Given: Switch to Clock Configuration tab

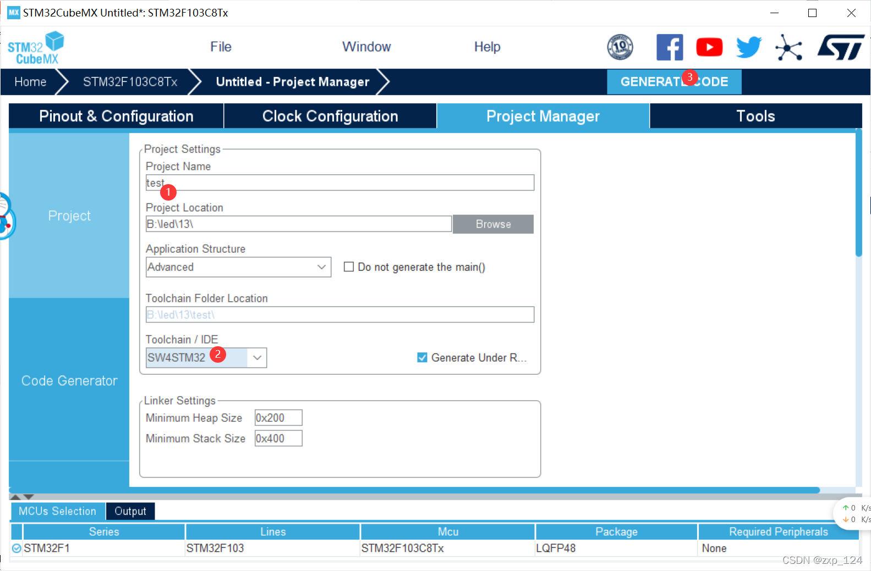Looking at the screenshot, I should point(330,116).
